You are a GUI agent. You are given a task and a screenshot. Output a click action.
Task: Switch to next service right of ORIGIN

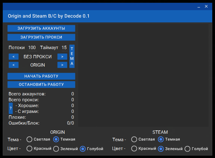point(62,65)
